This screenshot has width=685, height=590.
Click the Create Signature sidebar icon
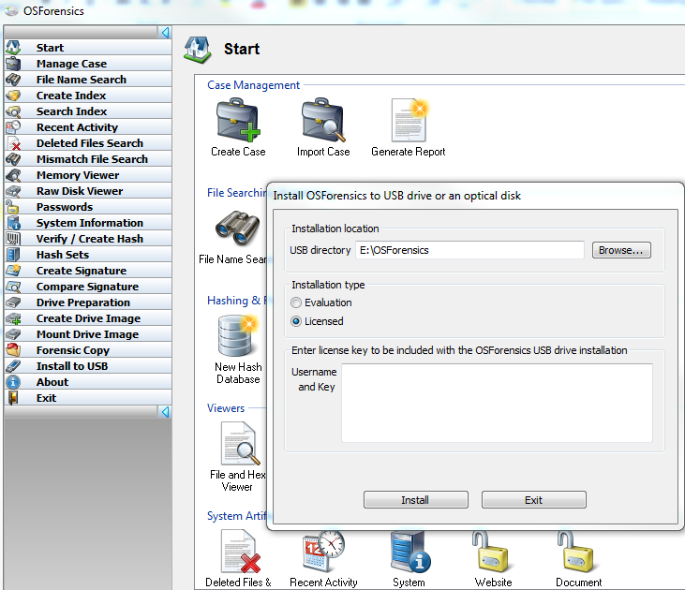click(13, 271)
